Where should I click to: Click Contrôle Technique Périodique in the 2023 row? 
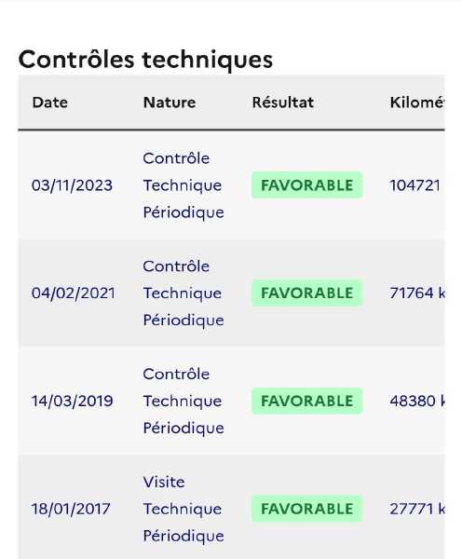(x=183, y=185)
